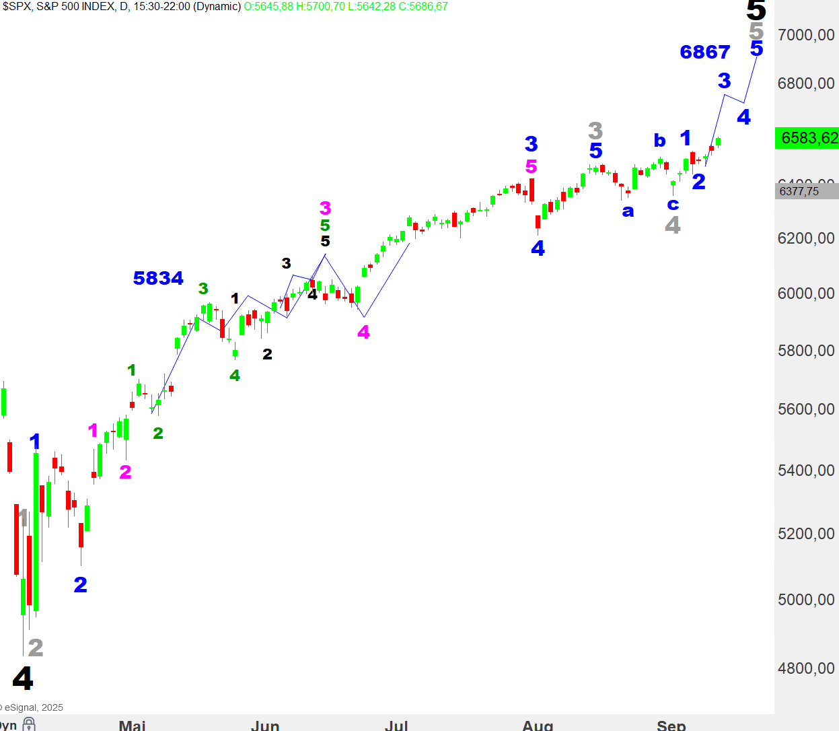Click the Mai month label
Screen dimensions: 839x731
pos(132,725)
